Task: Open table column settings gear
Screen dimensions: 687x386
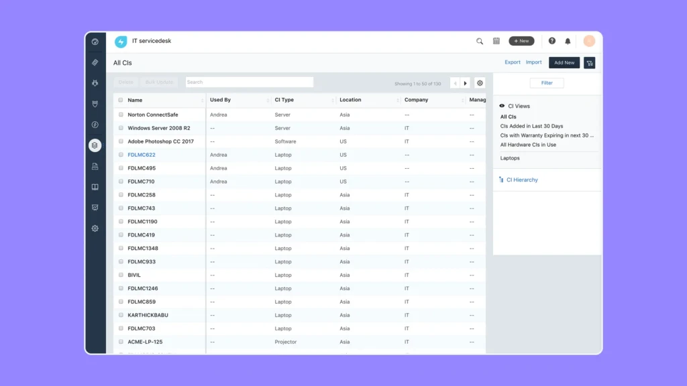Action: click(480, 83)
